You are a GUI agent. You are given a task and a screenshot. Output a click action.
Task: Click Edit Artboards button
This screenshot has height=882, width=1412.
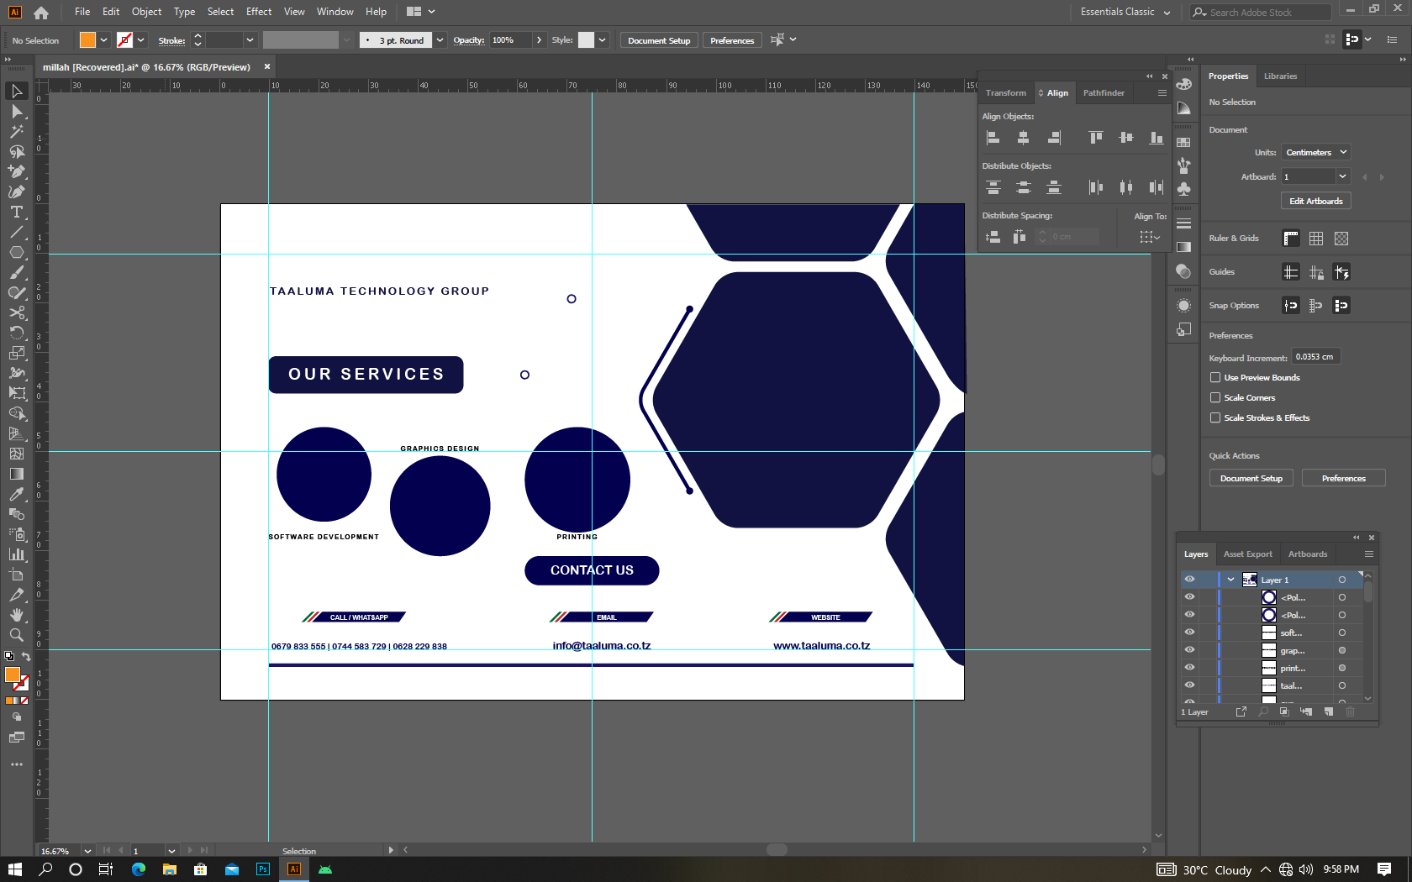(x=1316, y=202)
